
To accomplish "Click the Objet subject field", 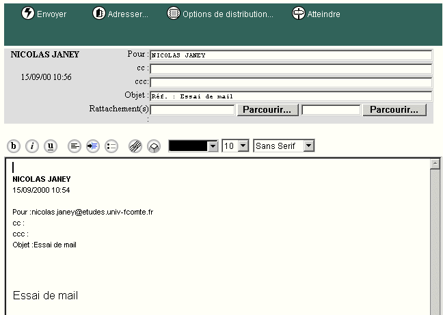I will 291,96.
